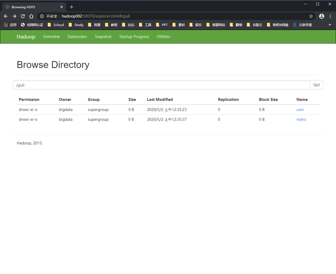Click the browser address bar URL
Image resolution: width=336 pixels, height=274 pixels.
96,16
